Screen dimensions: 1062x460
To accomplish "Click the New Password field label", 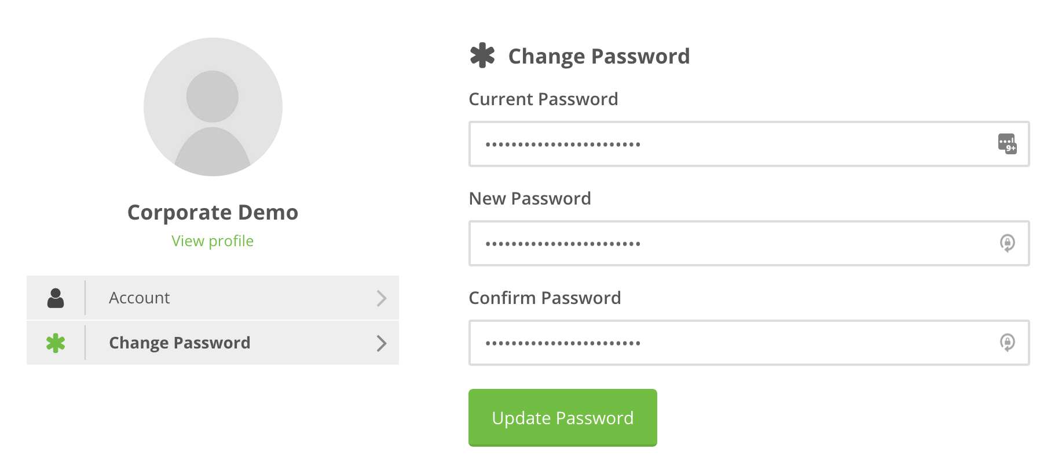I will coord(530,199).
